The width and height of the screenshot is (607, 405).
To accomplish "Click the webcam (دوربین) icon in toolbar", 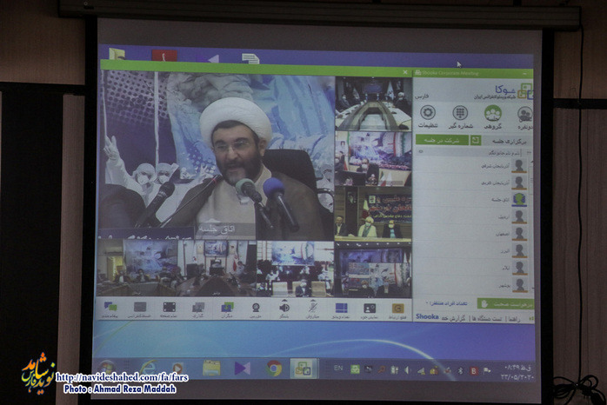I will pyautogui.click(x=256, y=308).
